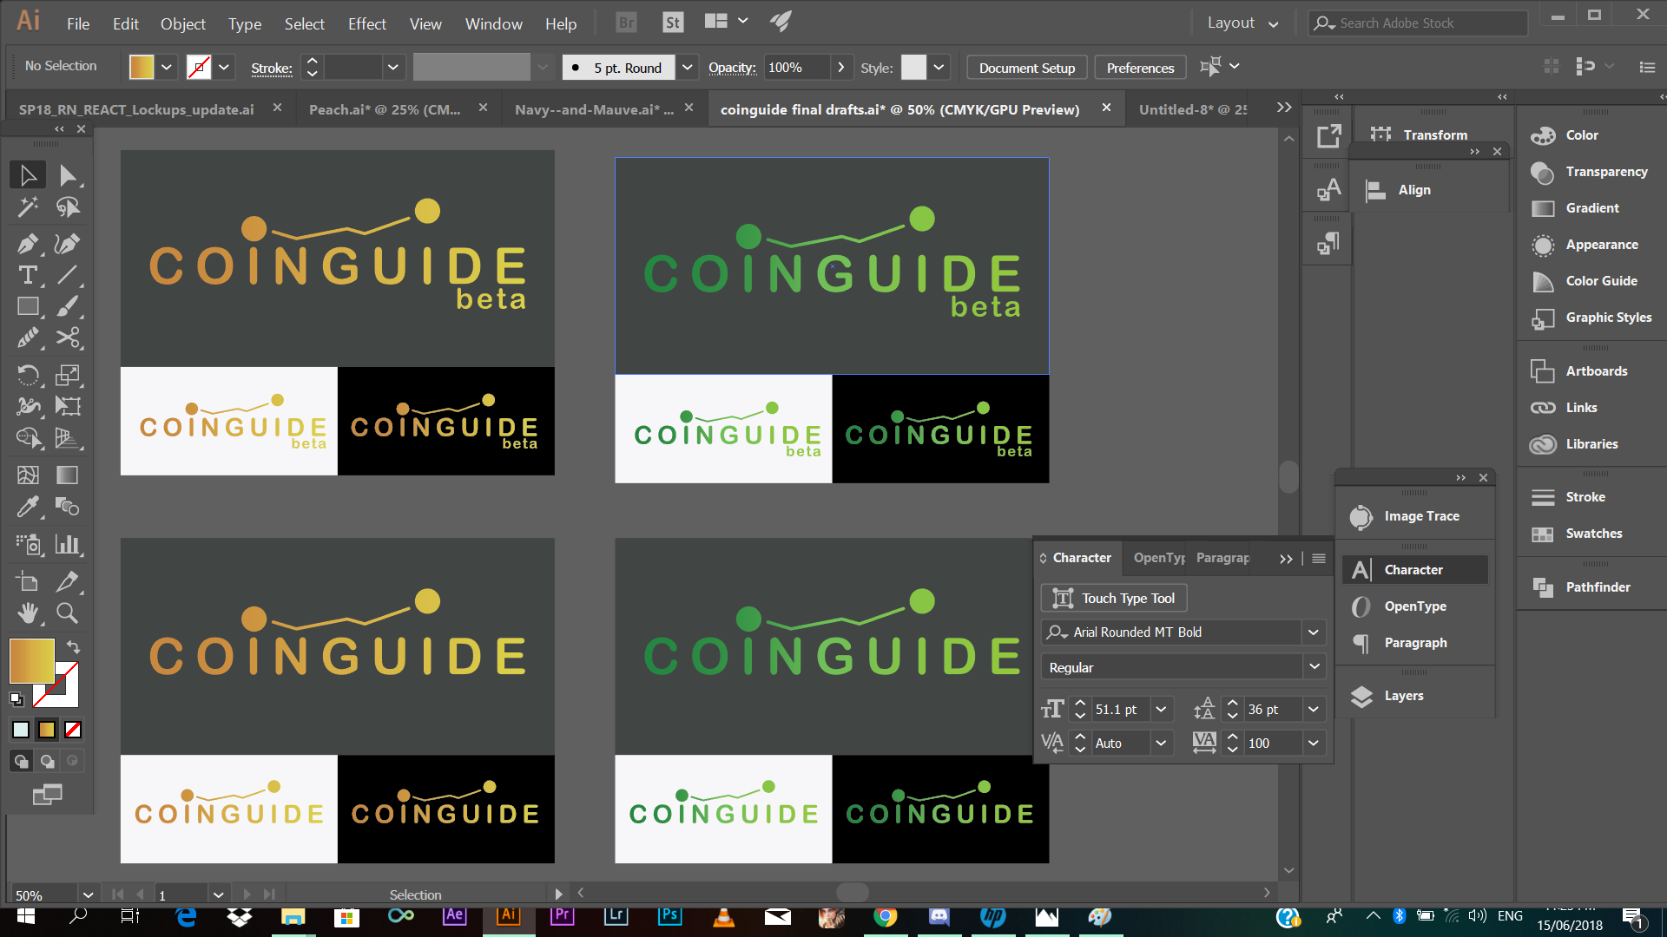Click the Preferences button
Screen dimensions: 1667x937
[x=1140, y=68]
